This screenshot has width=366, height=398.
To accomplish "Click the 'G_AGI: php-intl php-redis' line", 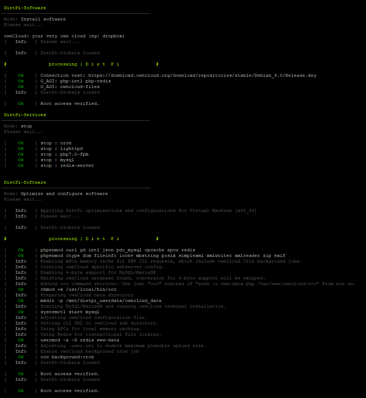I will point(76,81).
